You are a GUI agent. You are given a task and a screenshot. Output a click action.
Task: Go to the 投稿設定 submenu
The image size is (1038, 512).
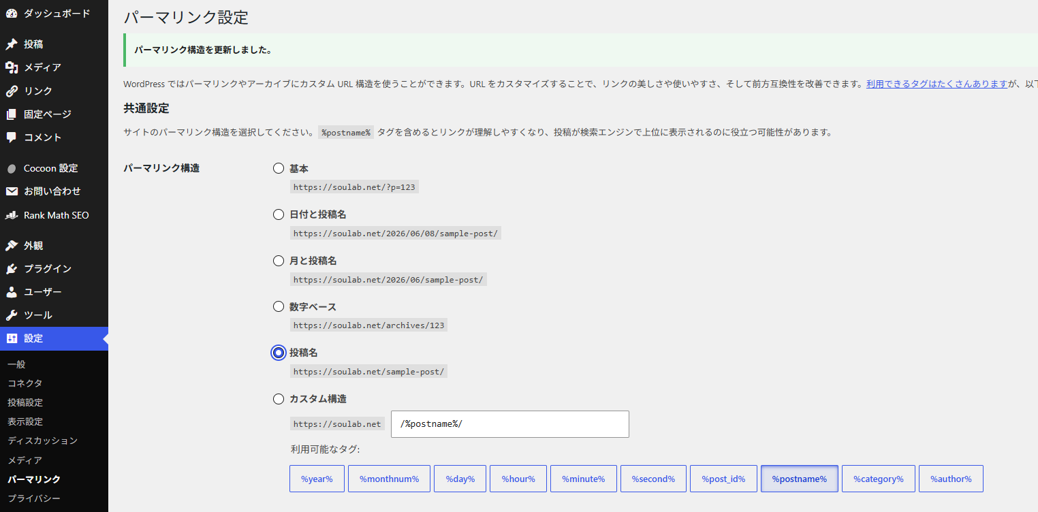[x=25, y=402]
